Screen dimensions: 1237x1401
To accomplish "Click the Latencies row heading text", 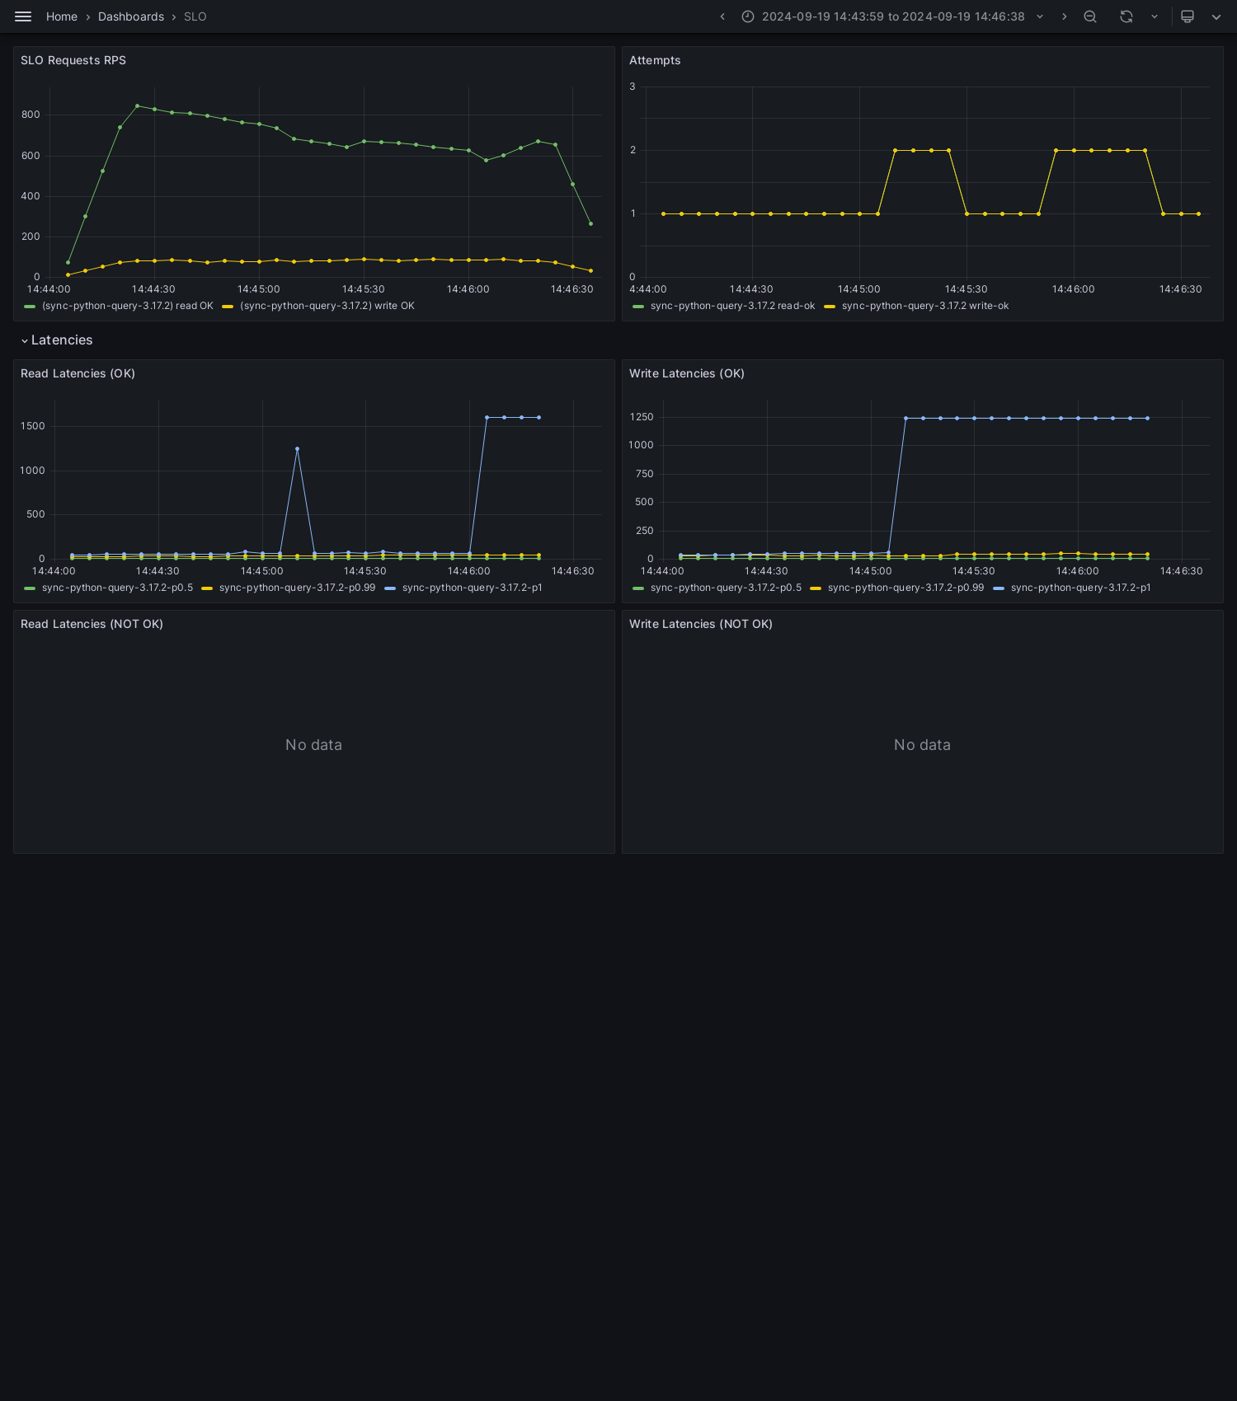I will 62,340.
